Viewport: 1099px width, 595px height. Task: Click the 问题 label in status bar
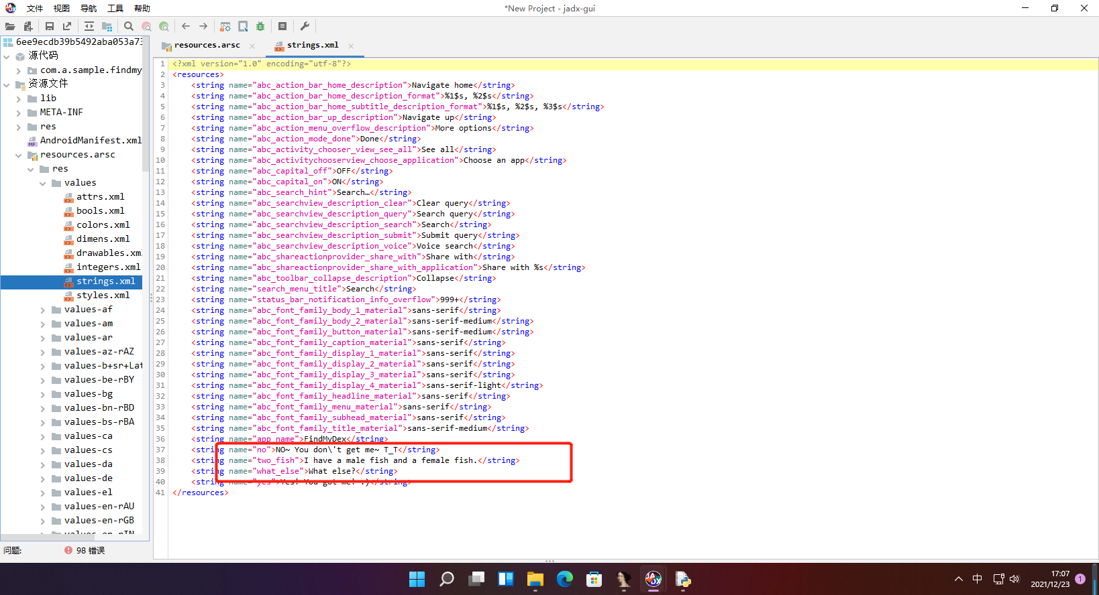tap(12, 550)
